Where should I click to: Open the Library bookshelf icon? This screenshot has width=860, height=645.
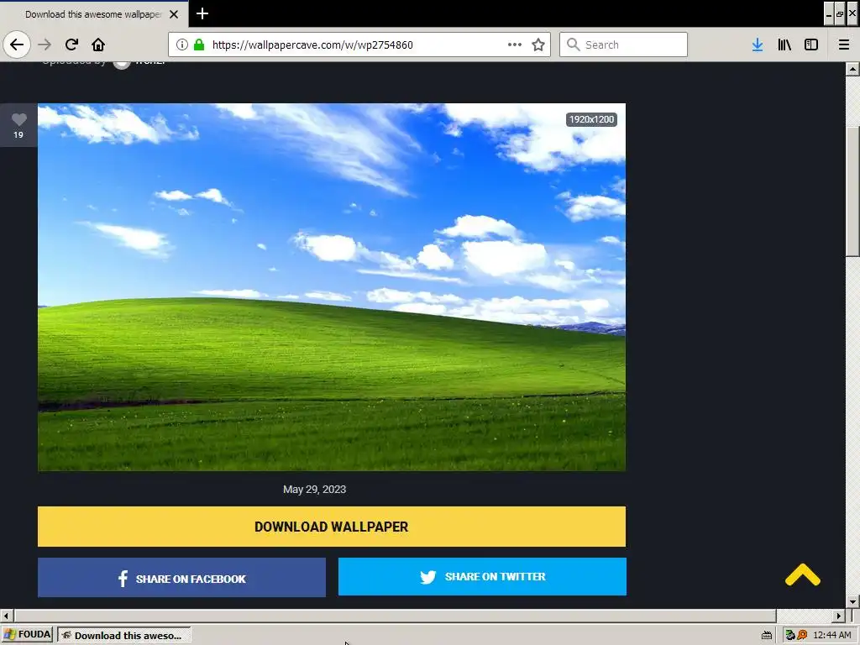[x=784, y=45]
